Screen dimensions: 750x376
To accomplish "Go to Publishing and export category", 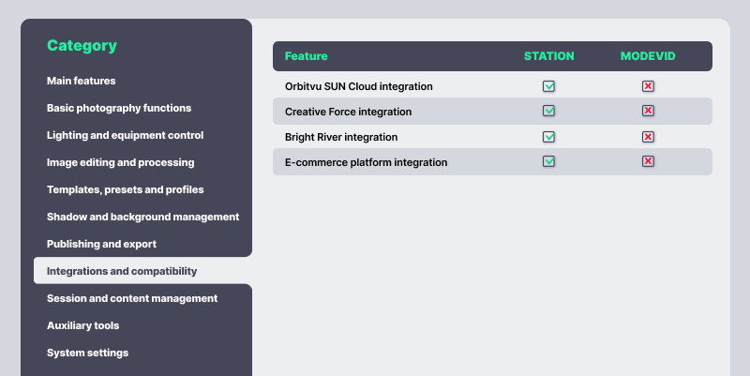I will [101, 244].
